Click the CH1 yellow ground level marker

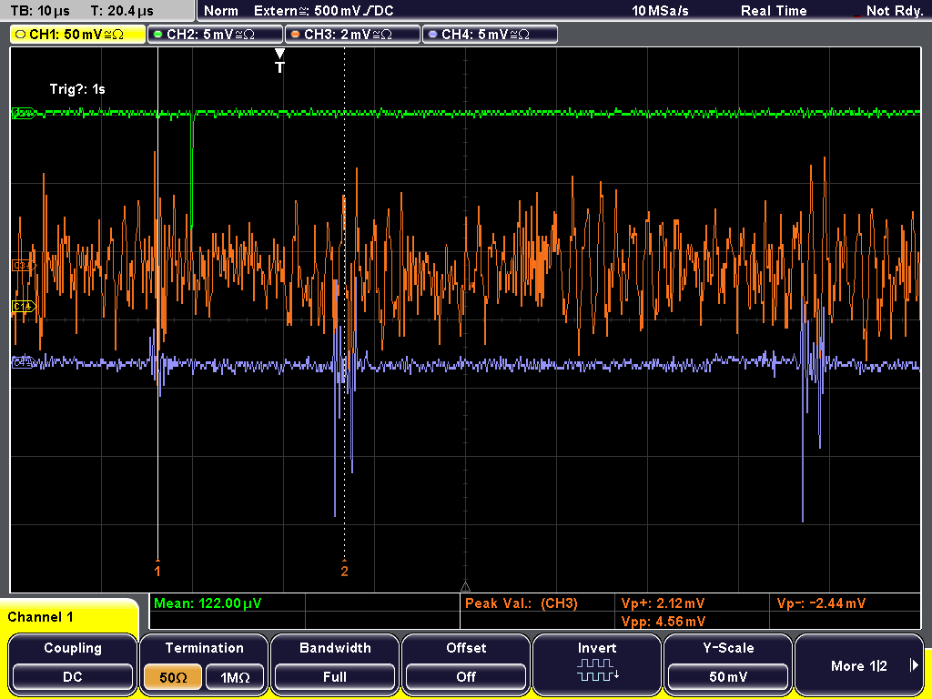(x=24, y=306)
